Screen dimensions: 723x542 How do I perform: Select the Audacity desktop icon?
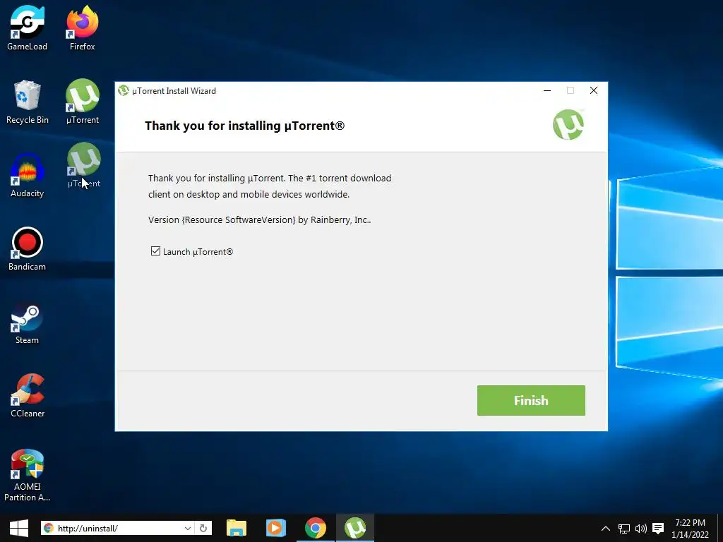coord(28,175)
